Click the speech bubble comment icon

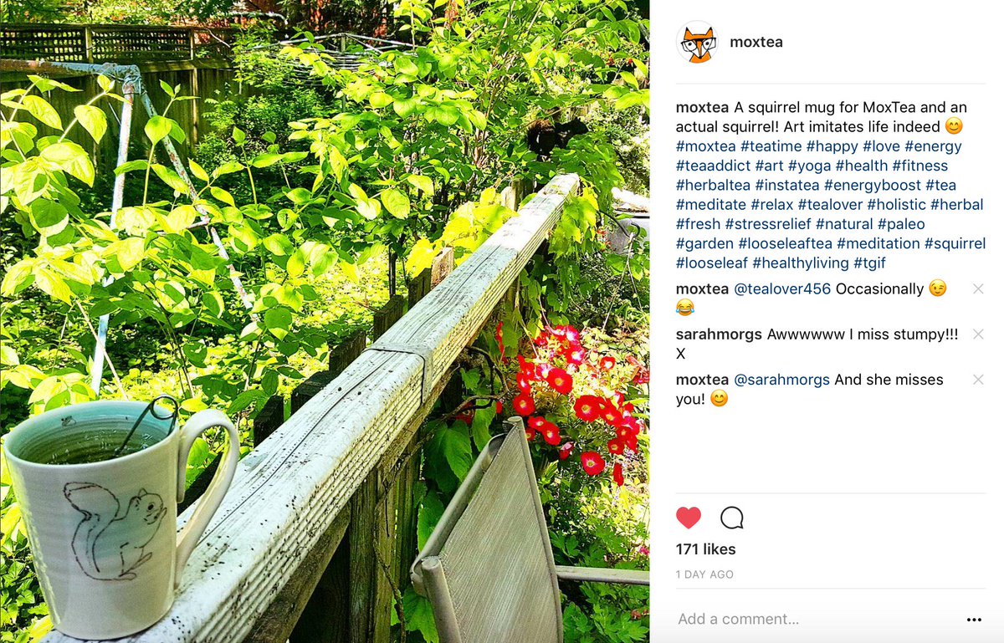732,518
